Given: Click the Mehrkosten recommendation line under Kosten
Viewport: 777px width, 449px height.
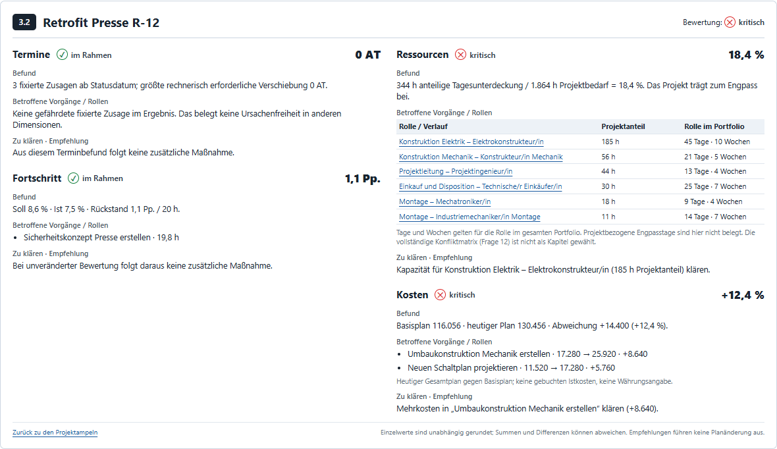Looking at the screenshot, I should [x=527, y=409].
